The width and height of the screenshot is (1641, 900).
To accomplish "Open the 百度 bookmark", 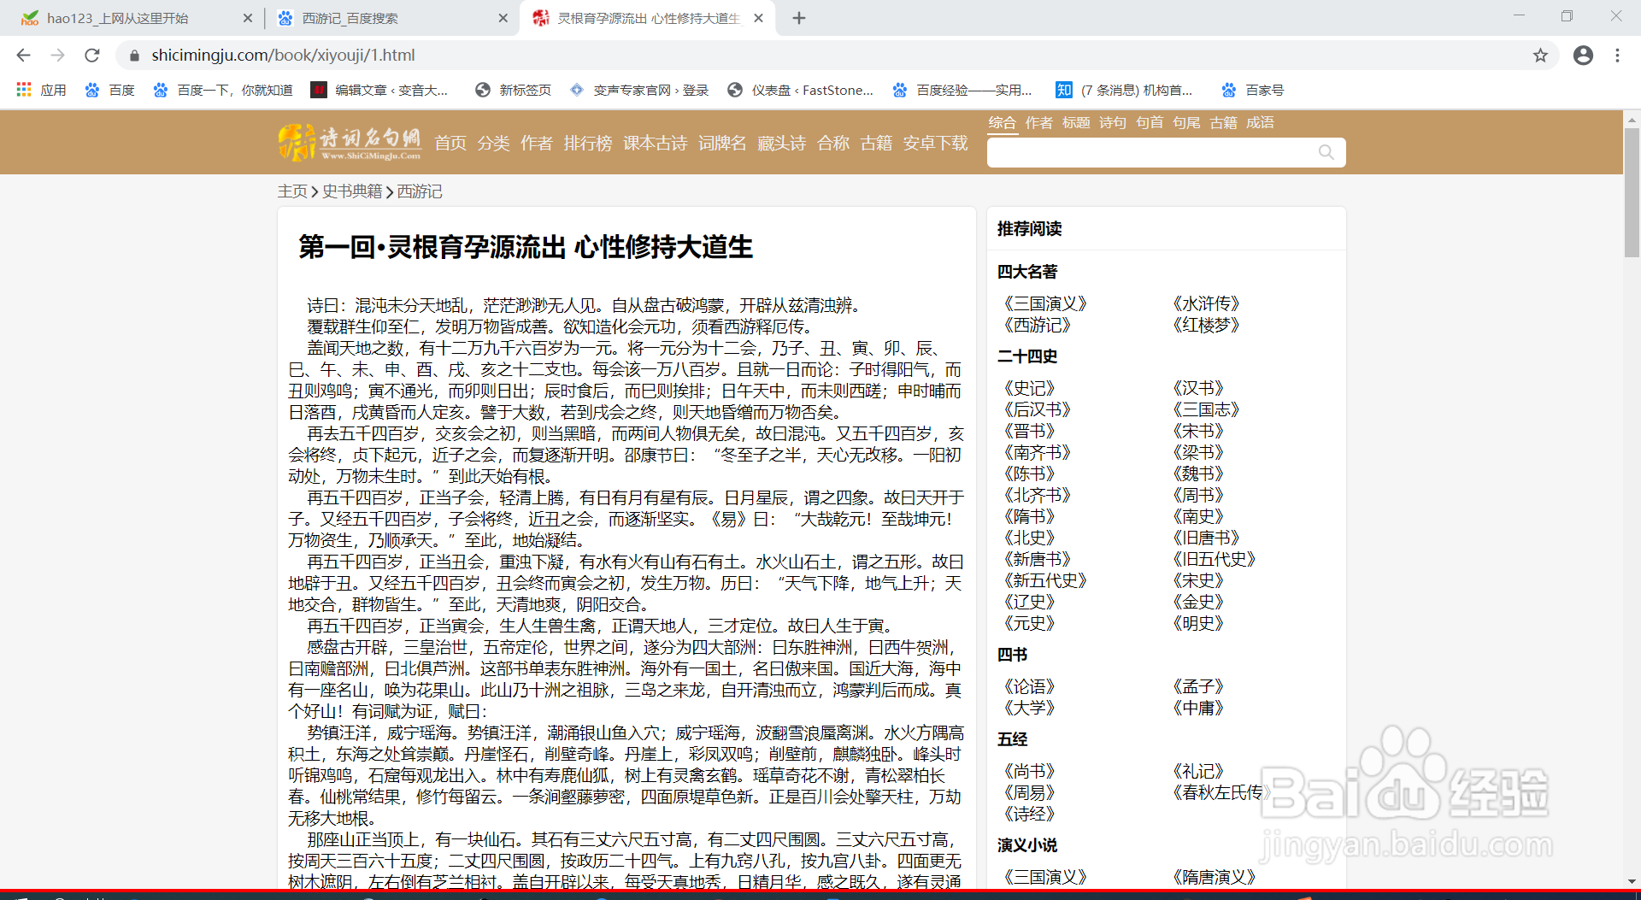I will pyautogui.click(x=109, y=90).
